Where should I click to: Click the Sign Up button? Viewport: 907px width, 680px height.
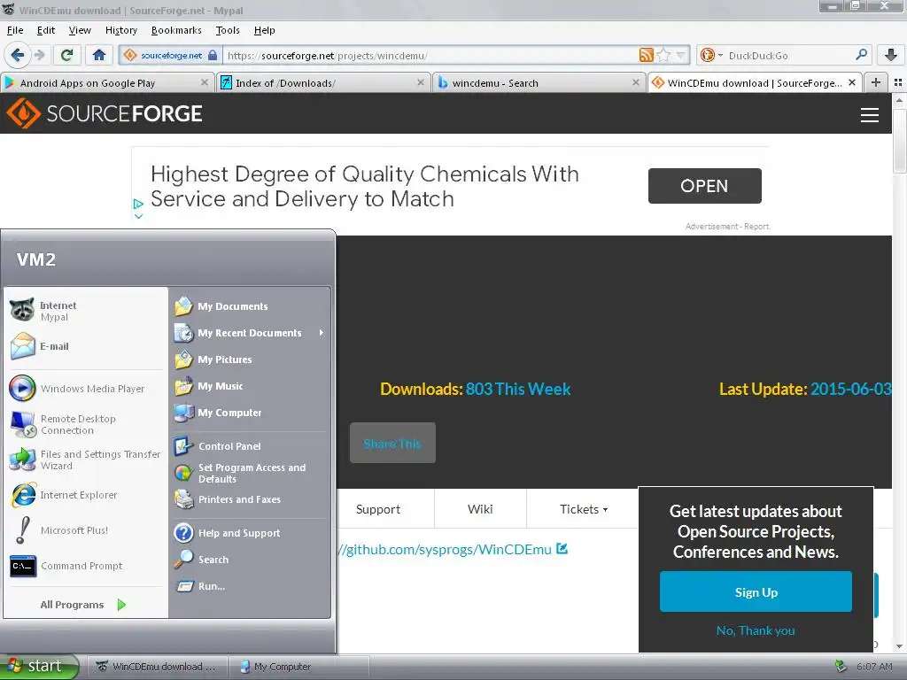[x=756, y=591]
